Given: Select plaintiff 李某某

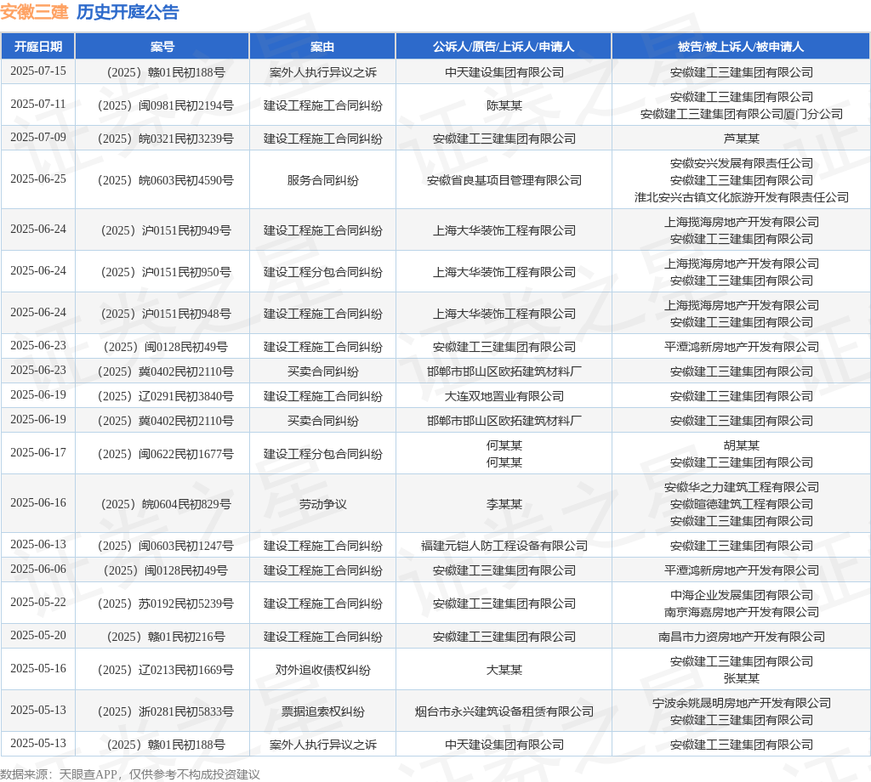Looking at the screenshot, I should tap(504, 504).
